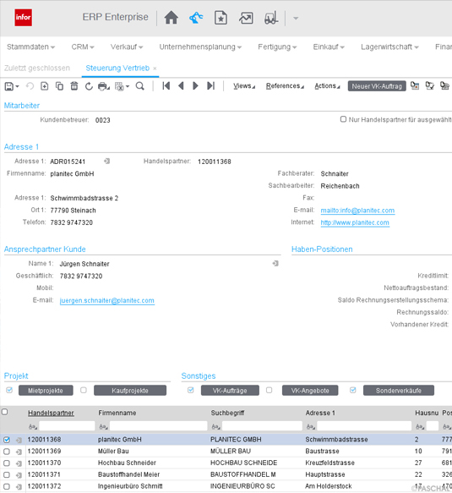This screenshot has width=452, height=493.
Task: Open the Stammdaten menu
Action: [30, 47]
